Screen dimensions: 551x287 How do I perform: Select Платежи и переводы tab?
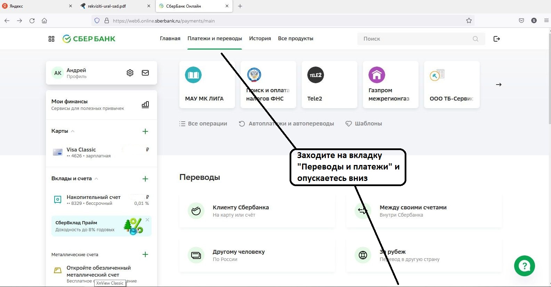214,38
